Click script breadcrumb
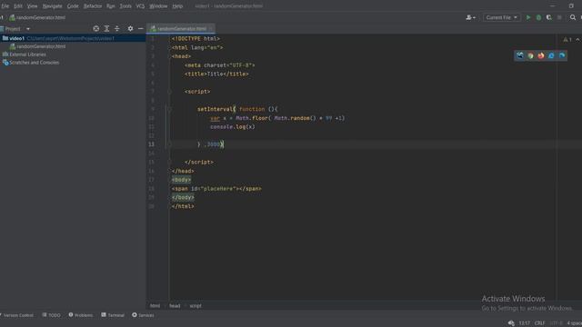Image resolution: width=582 pixels, height=327 pixels. click(196, 306)
